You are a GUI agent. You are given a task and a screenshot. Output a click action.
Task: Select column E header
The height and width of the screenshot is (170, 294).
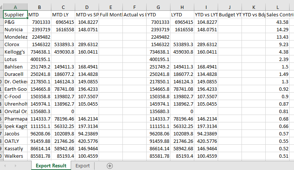[x=111, y=7]
